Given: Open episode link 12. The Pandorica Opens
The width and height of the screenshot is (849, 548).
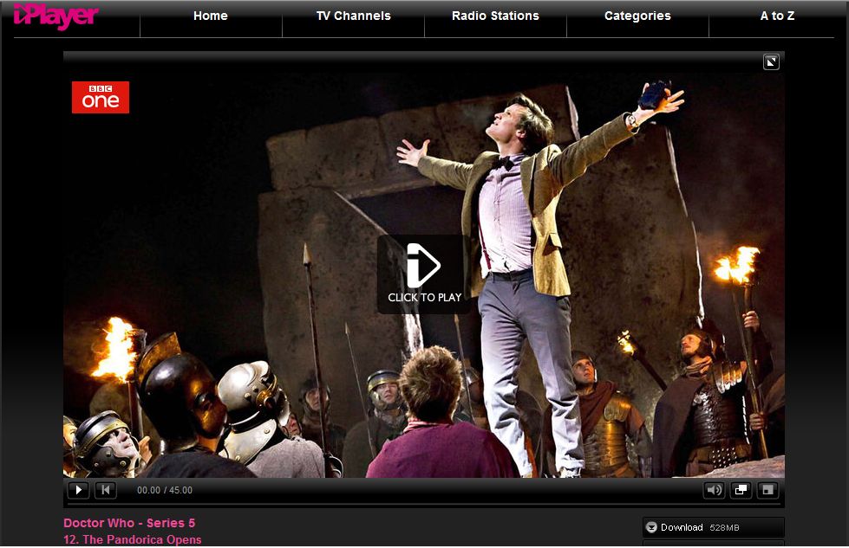Looking at the screenshot, I should tap(132, 539).
